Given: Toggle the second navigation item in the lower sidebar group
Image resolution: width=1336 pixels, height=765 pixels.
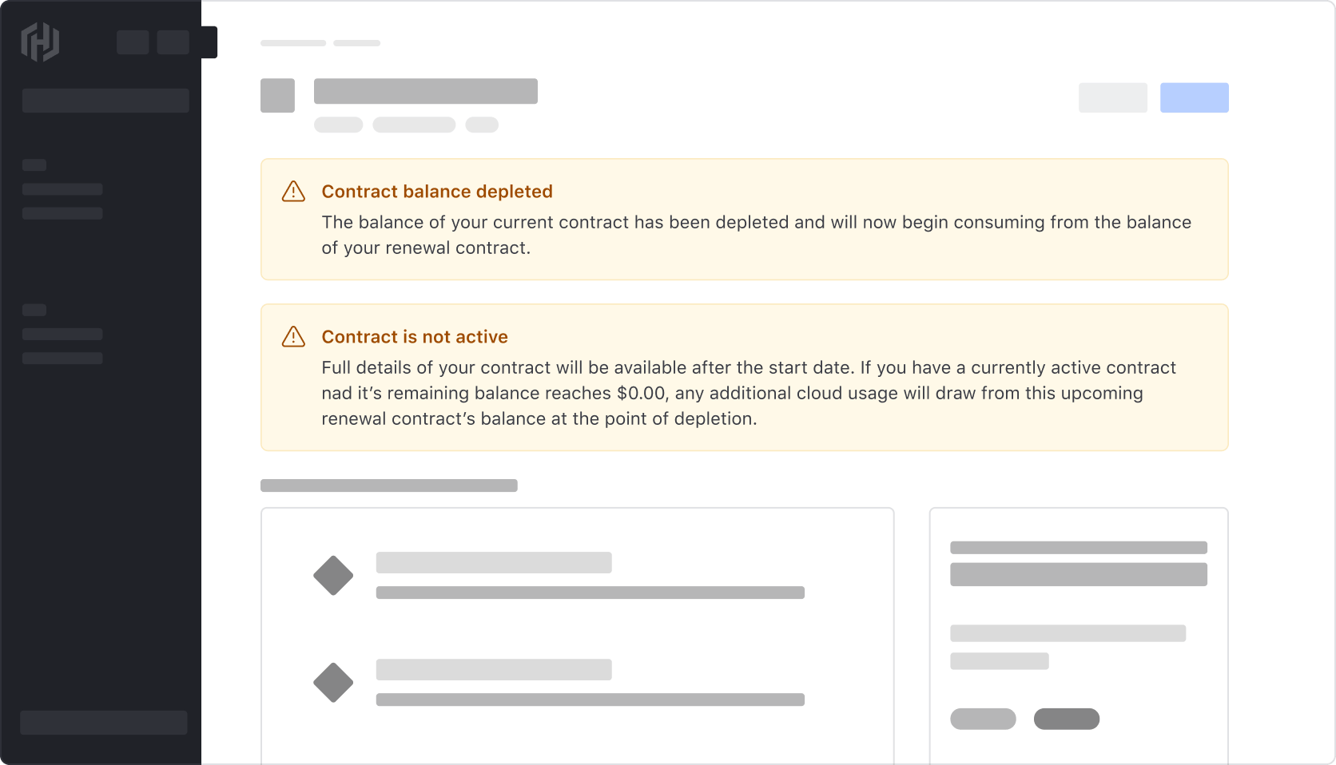Looking at the screenshot, I should pyautogui.click(x=62, y=358).
